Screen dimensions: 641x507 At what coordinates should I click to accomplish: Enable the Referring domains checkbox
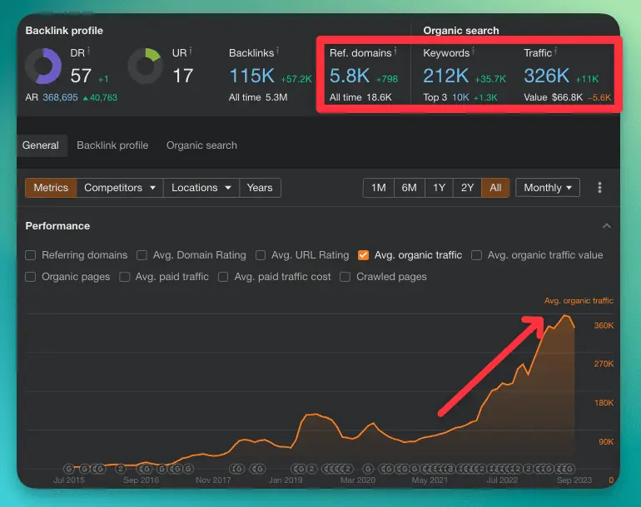coord(31,255)
